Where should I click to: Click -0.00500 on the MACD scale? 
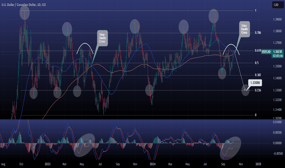pos(278,153)
